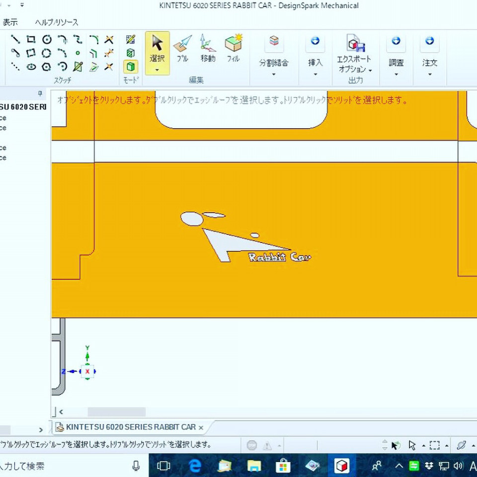Toggle the left panel pin
The width and height of the screenshot is (477, 477).
click(40, 93)
